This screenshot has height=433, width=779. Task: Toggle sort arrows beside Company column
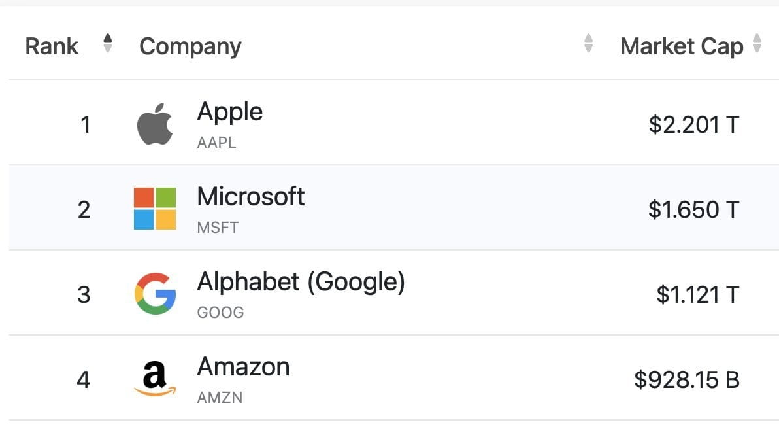588,44
